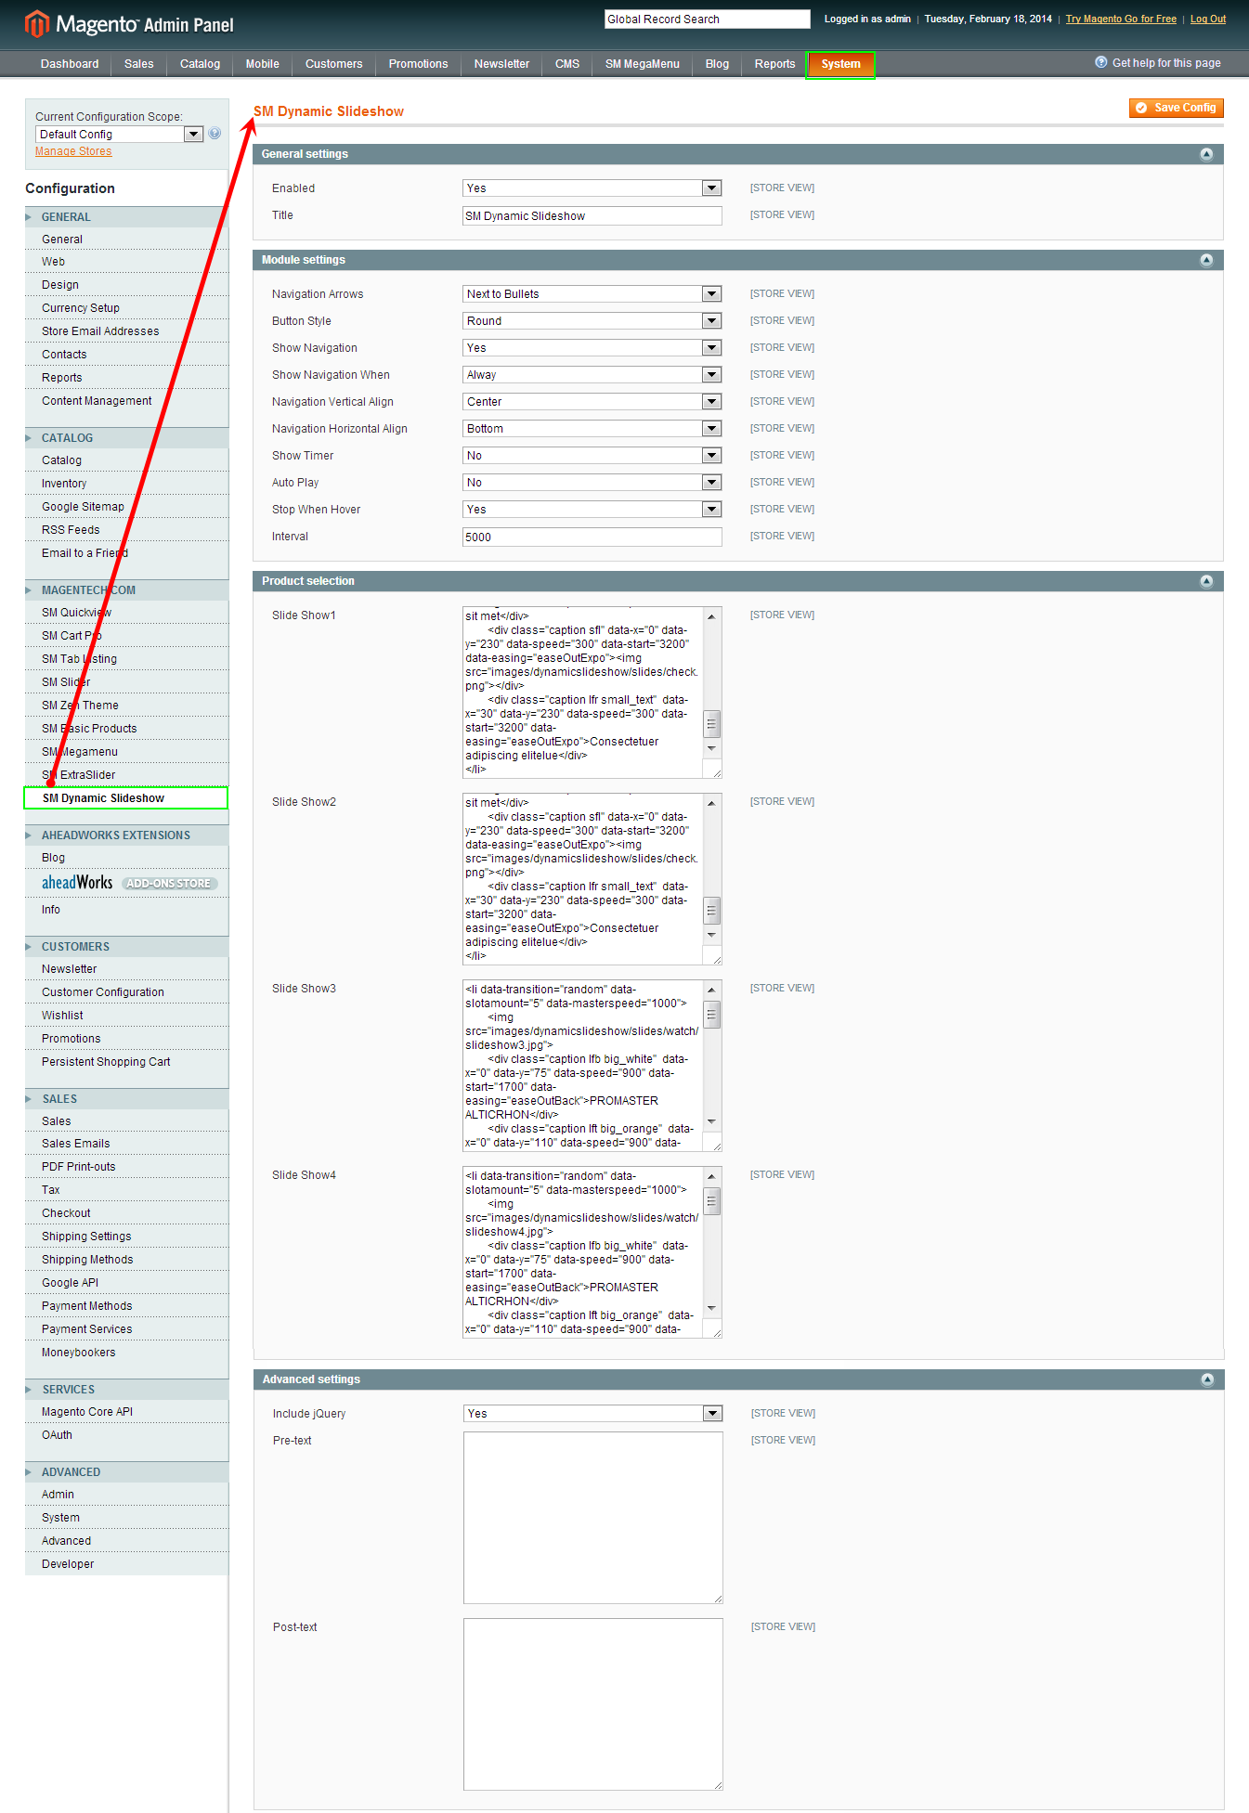Image resolution: width=1249 pixels, height=1813 pixels.
Task: Open Navigation Horizontal Align dropdown
Action: click(592, 429)
